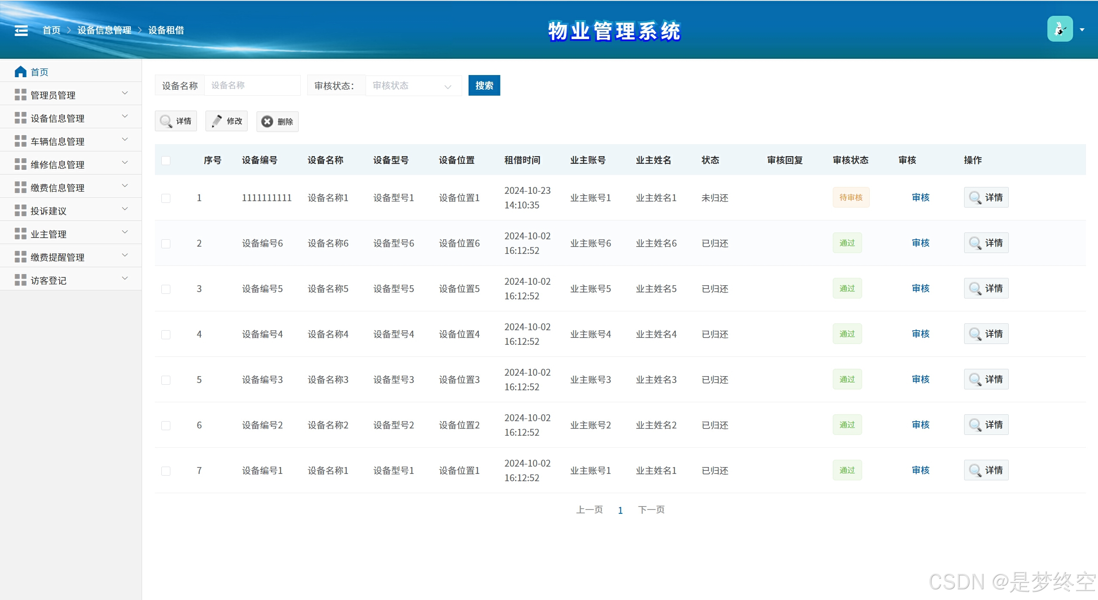Check the checkbox for row 1

(166, 198)
